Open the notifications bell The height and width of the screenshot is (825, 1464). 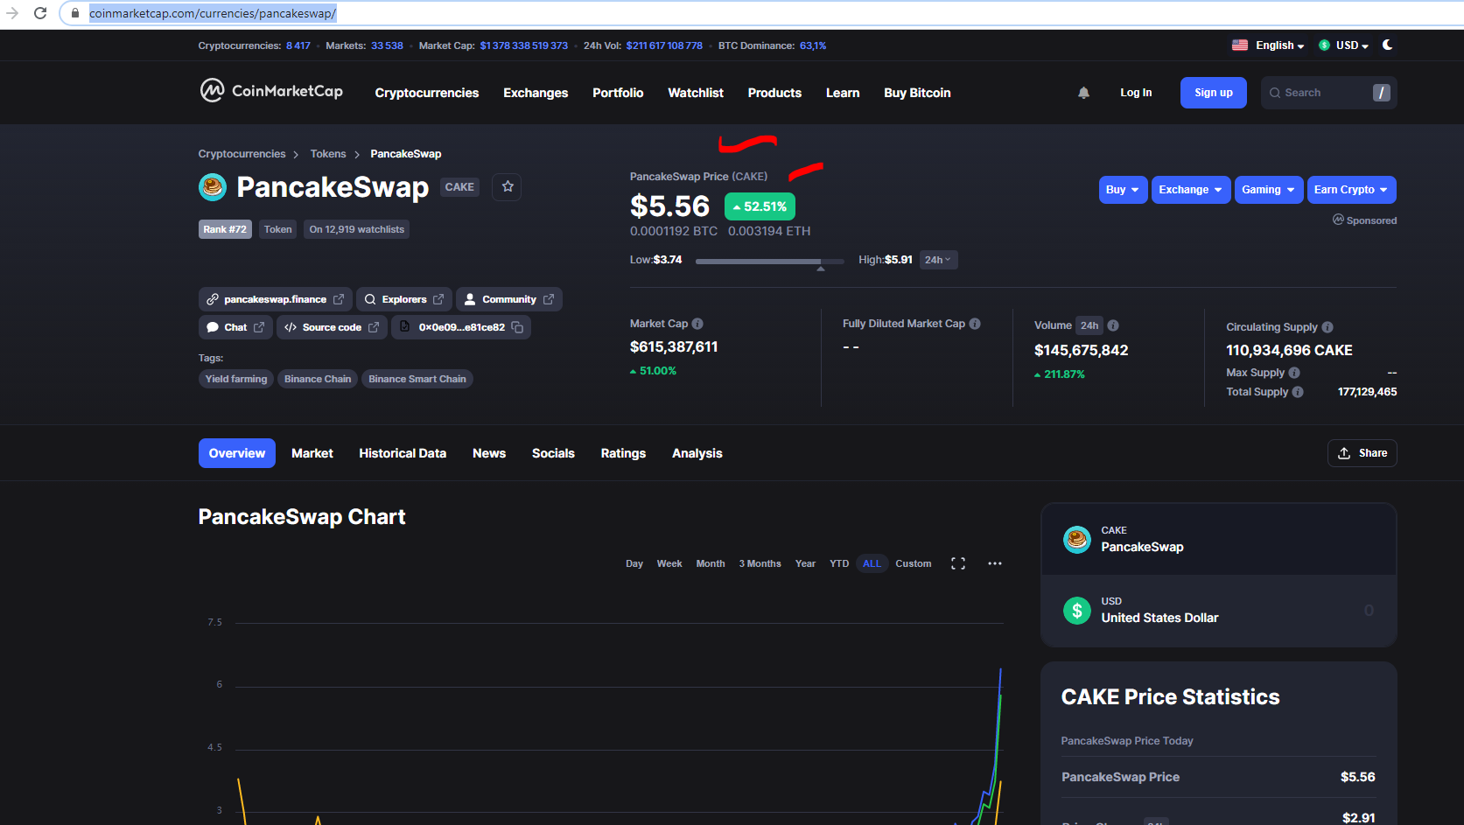(x=1083, y=92)
